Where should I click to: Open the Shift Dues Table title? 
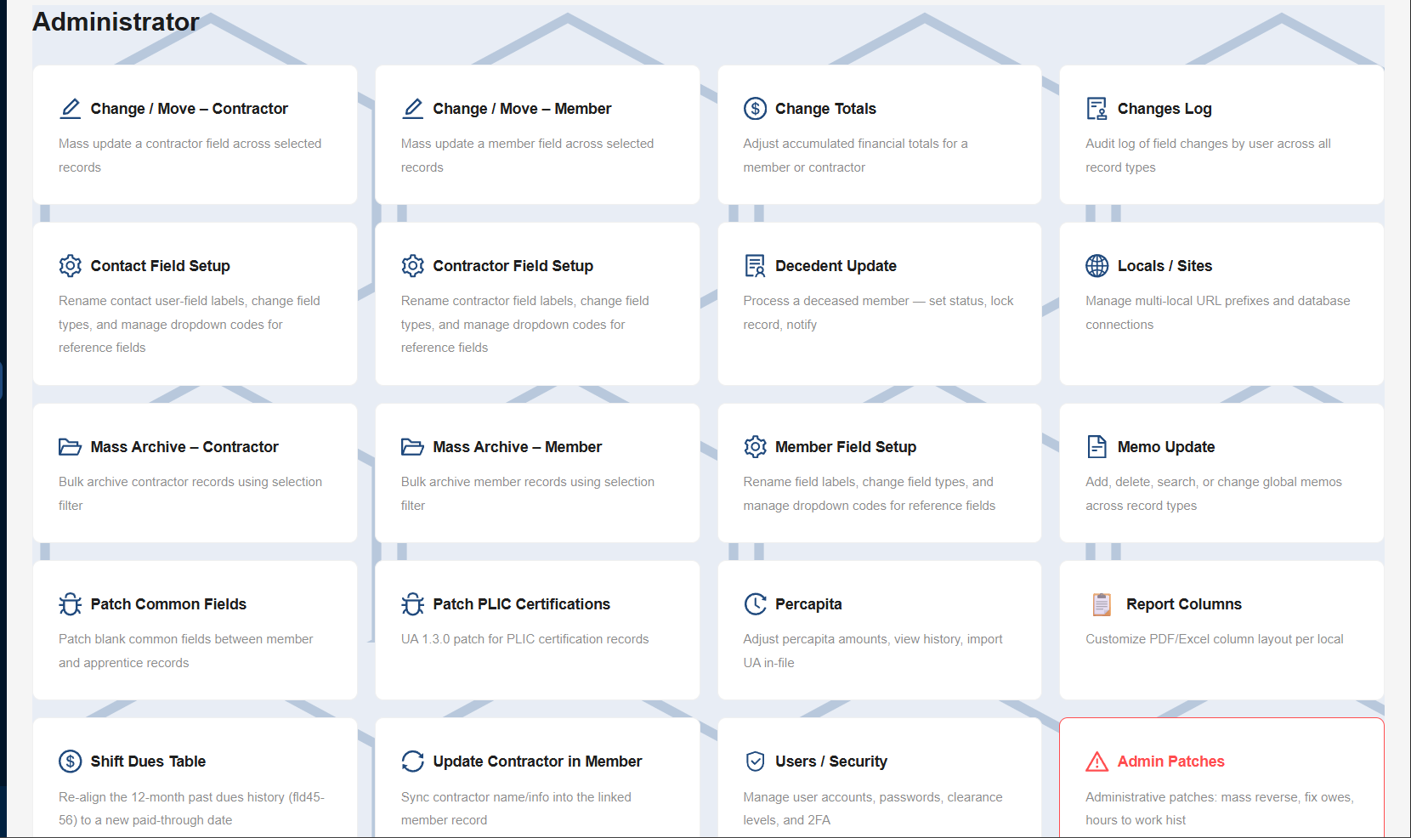click(148, 762)
